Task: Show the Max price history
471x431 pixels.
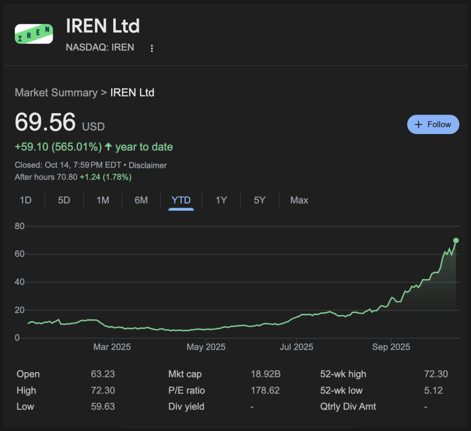Action: coord(299,200)
